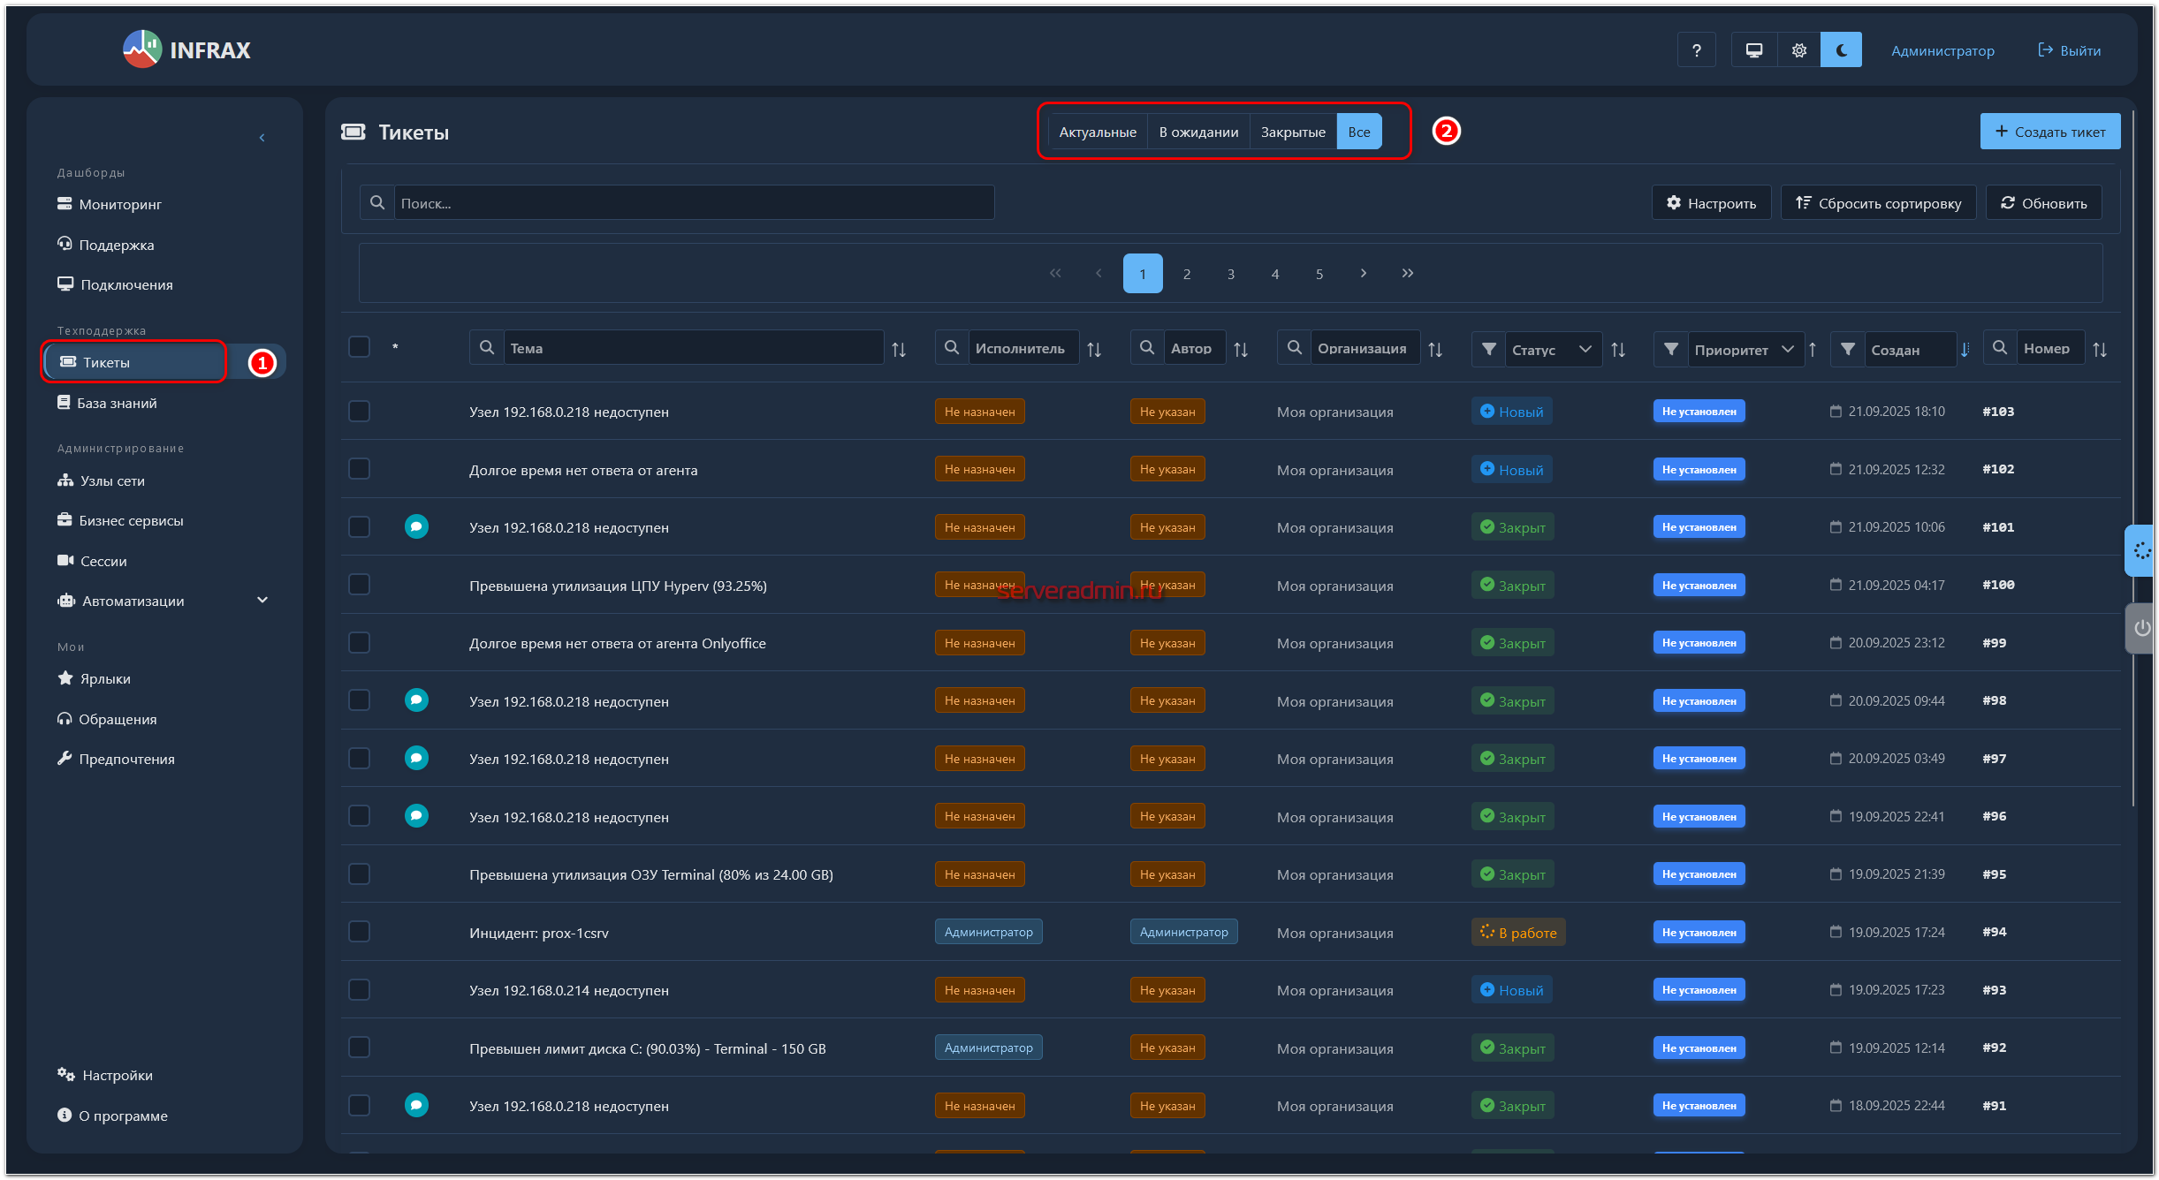Click search icon of Номер column
This screenshot has height=1180, width=2159.
point(2000,348)
